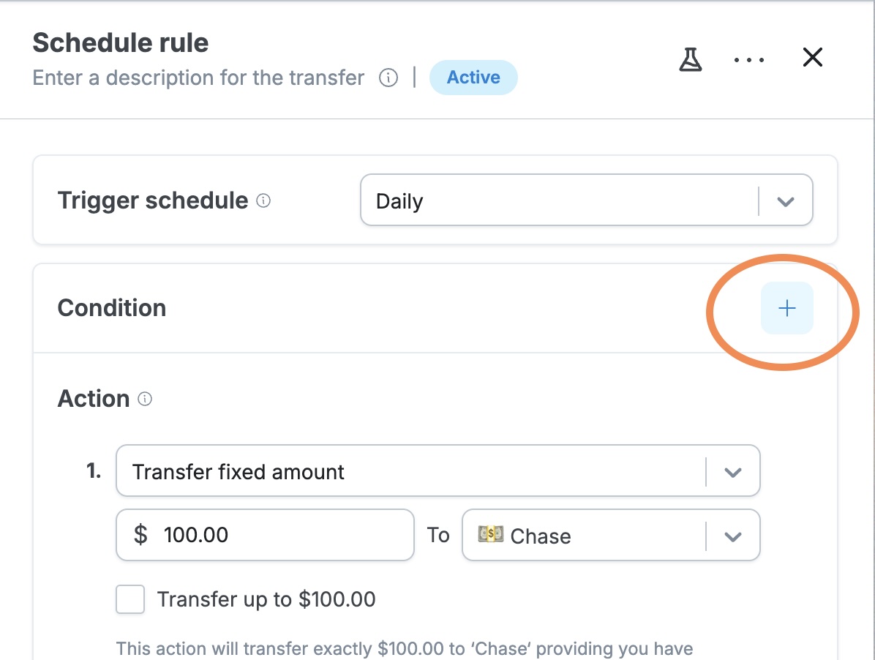Click the Transfer up to $100.00 label
Image resolution: width=875 pixels, height=660 pixels.
click(x=266, y=599)
